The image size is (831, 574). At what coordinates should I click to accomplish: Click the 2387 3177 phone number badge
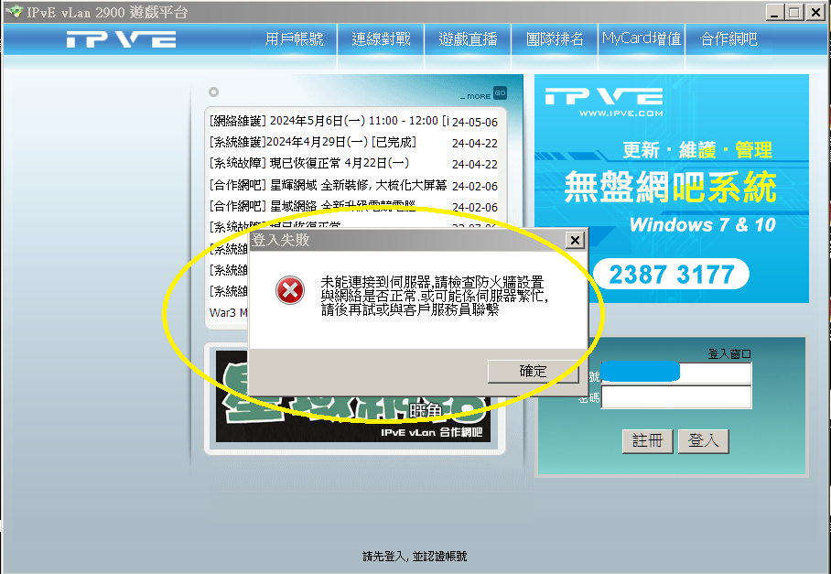(x=671, y=274)
